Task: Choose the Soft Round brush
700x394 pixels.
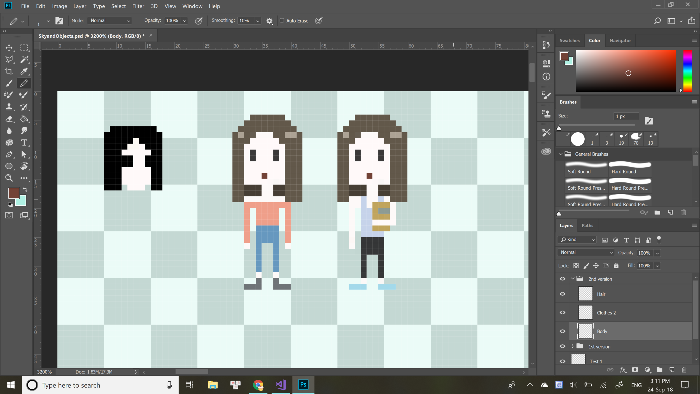Action: [586, 168]
